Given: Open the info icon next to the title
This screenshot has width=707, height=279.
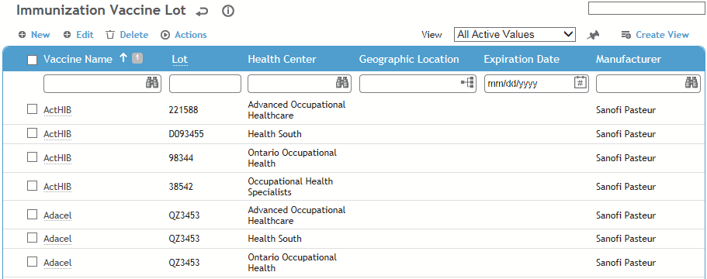Looking at the screenshot, I should pos(228,12).
